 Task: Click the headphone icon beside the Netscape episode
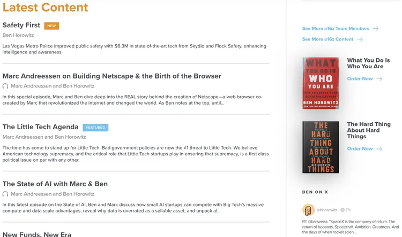pos(5,86)
